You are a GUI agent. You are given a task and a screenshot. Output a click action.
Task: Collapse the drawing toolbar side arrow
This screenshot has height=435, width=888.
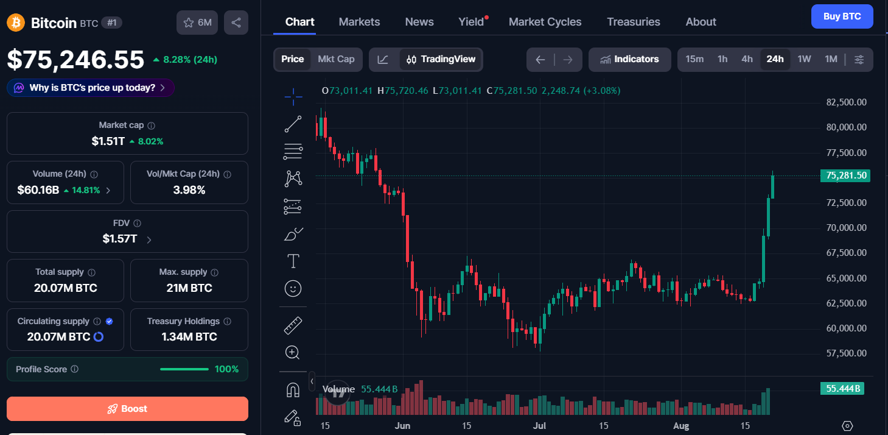pos(312,381)
